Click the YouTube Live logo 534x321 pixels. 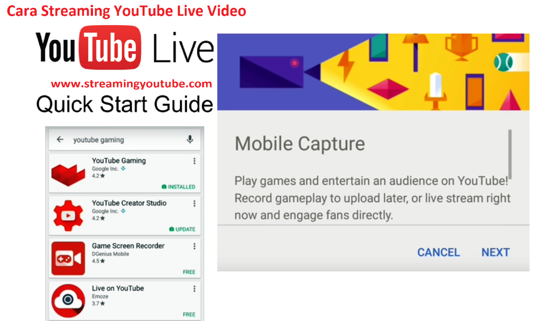click(x=125, y=47)
